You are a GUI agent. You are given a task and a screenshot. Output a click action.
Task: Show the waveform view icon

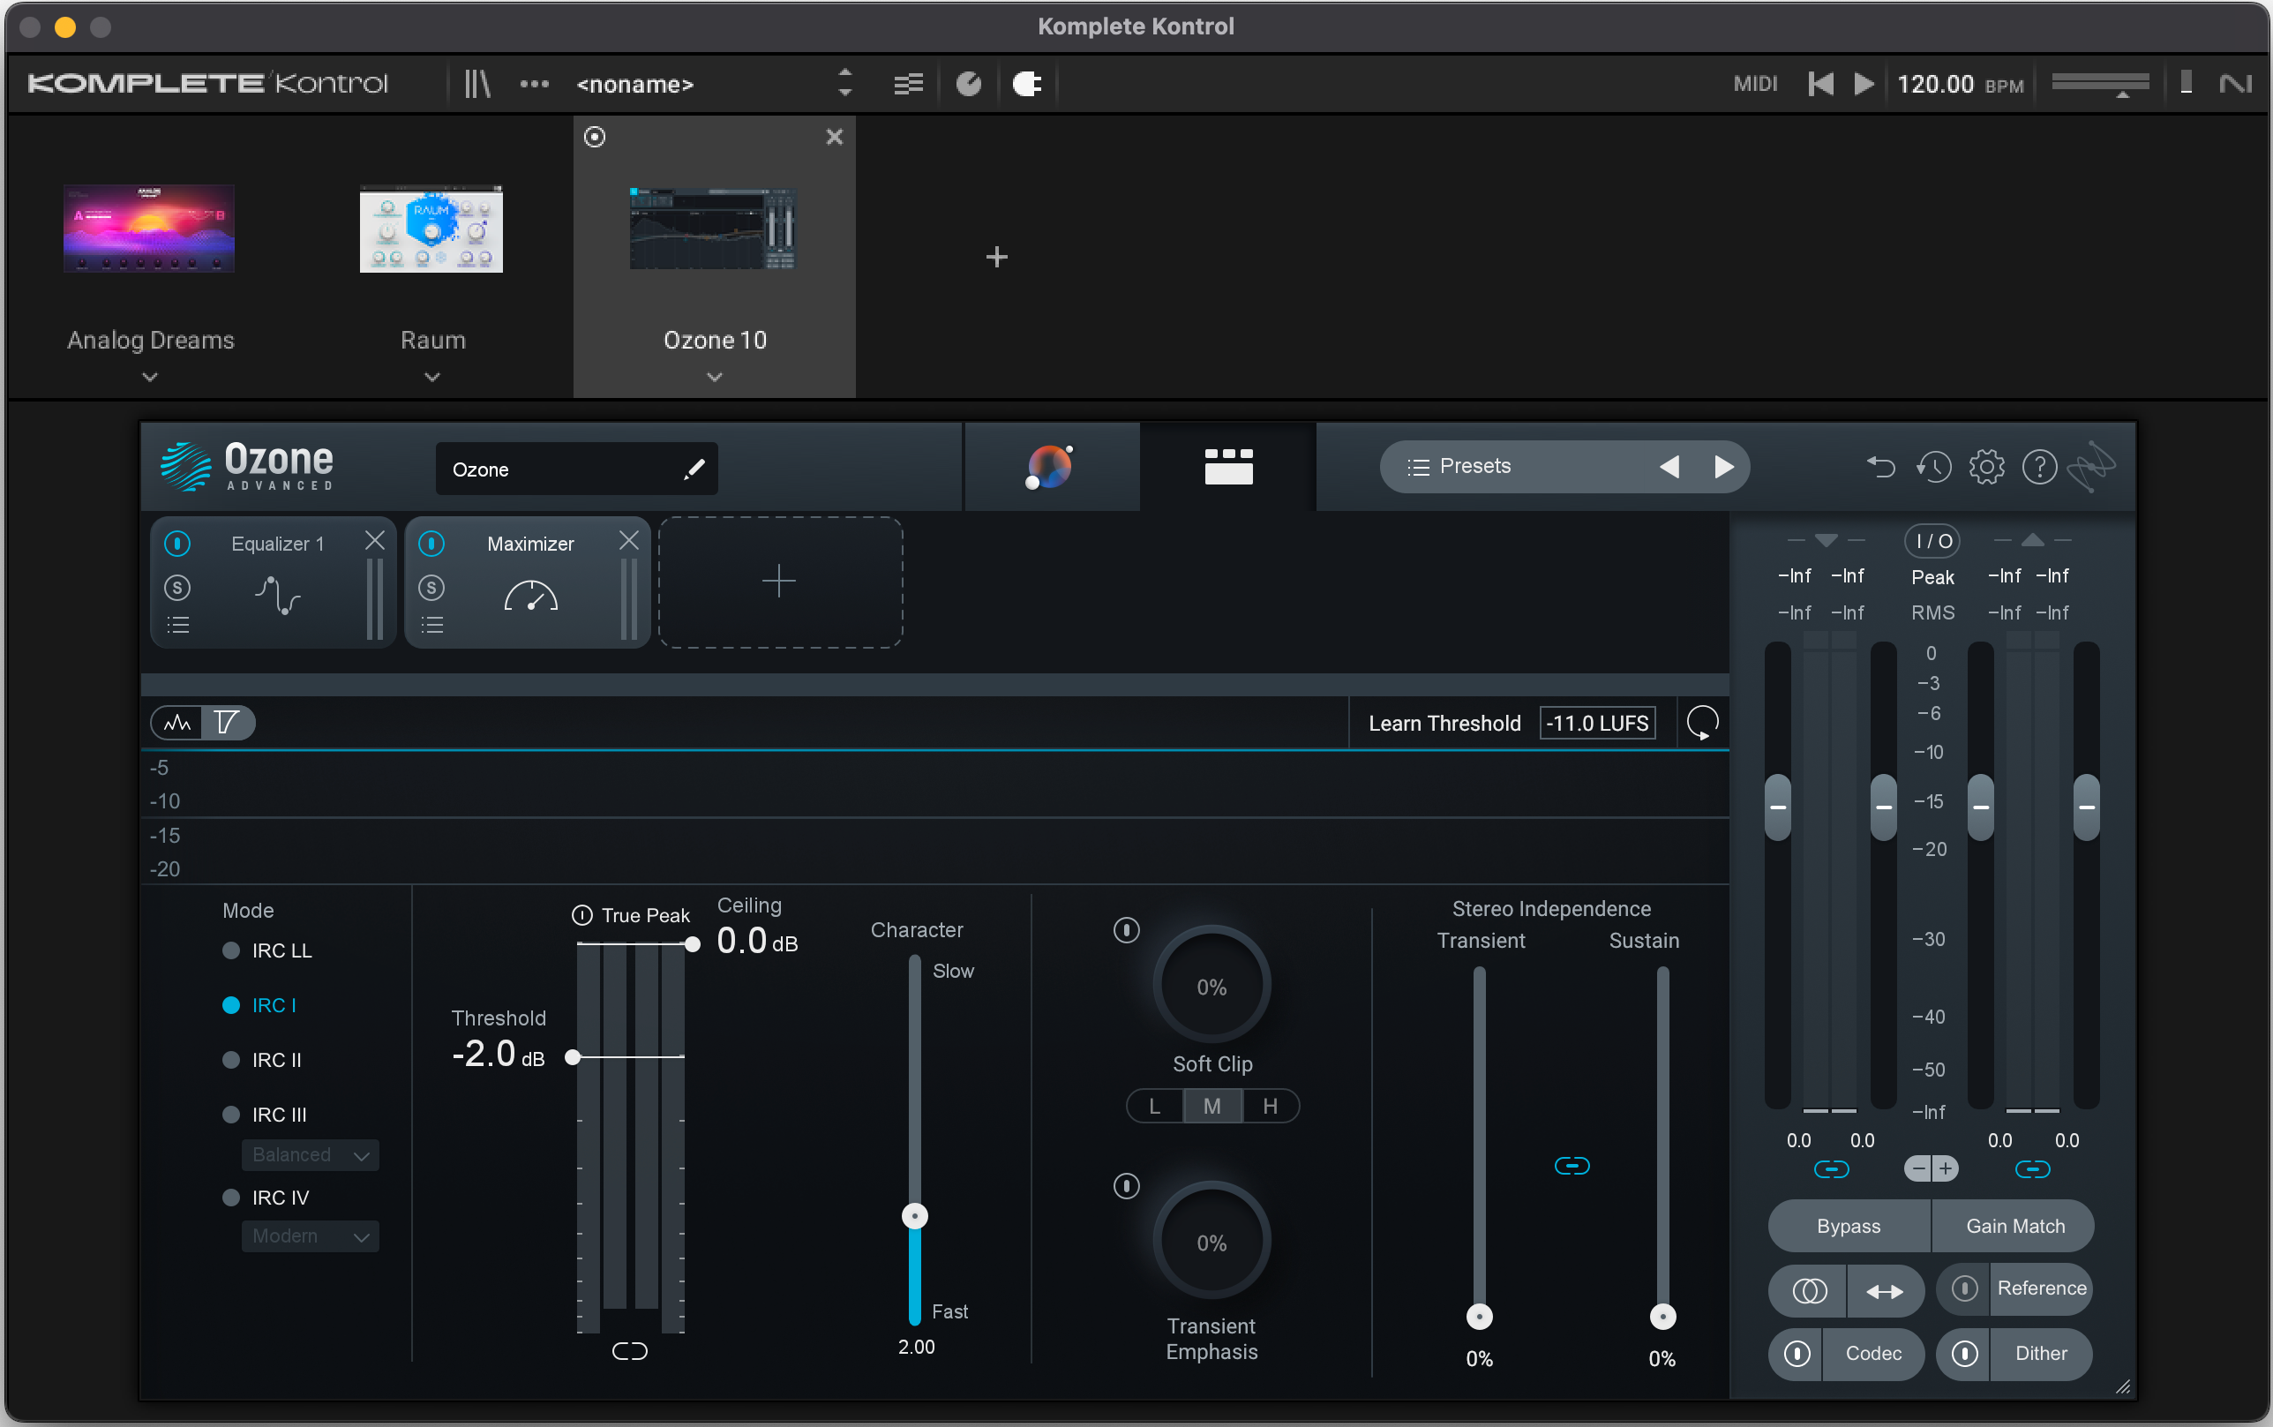coord(177,723)
